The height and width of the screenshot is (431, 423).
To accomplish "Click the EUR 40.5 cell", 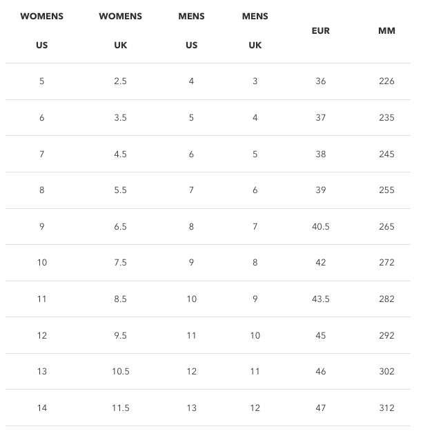I will pos(321,226).
